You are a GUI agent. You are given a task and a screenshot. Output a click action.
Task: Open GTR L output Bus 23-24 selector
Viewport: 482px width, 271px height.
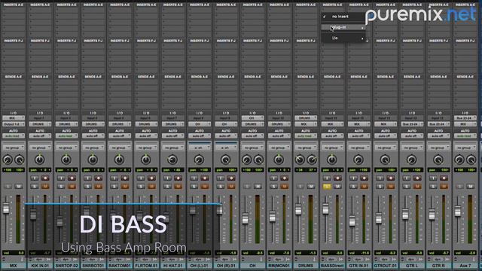pos(412,124)
